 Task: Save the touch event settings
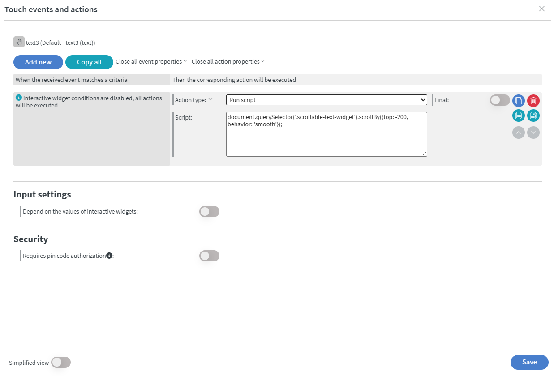[529, 362]
